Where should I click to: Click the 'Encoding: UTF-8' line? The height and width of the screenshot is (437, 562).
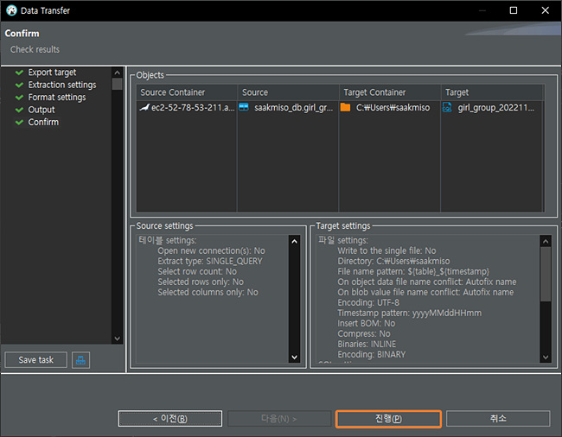click(x=368, y=303)
